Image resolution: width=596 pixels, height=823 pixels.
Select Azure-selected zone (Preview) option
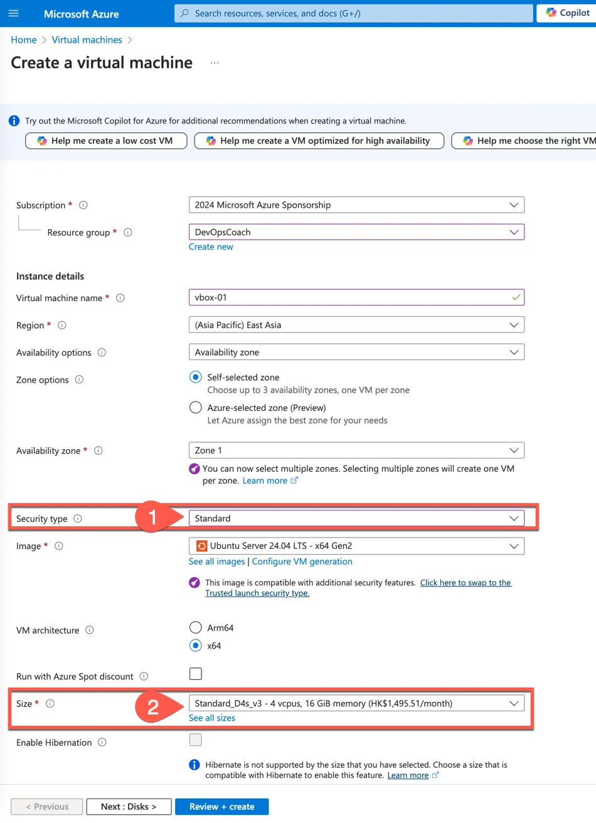pyautogui.click(x=196, y=408)
